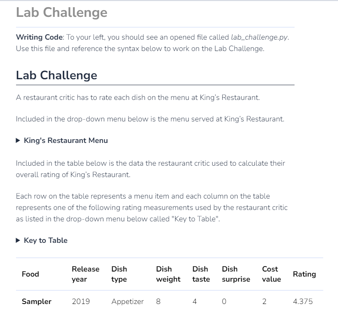Select the Cost value column header
Image resolution: width=338 pixels, height=312 pixels.
pos(270,274)
